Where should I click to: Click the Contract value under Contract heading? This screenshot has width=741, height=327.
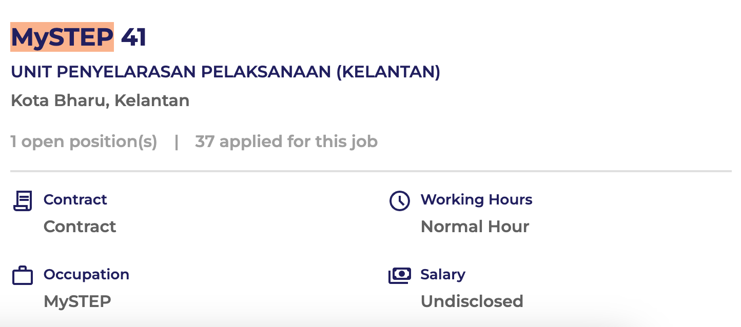[x=80, y=227]
